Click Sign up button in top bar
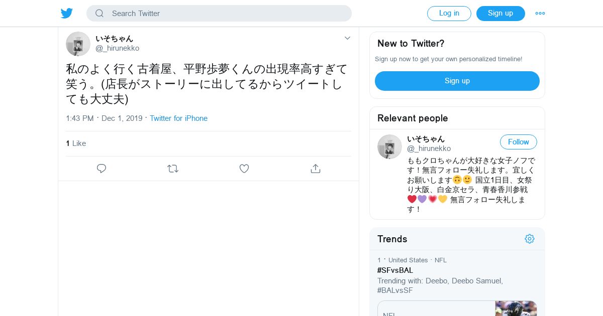This screenshot has height=316, width=603. click(500, 14)
